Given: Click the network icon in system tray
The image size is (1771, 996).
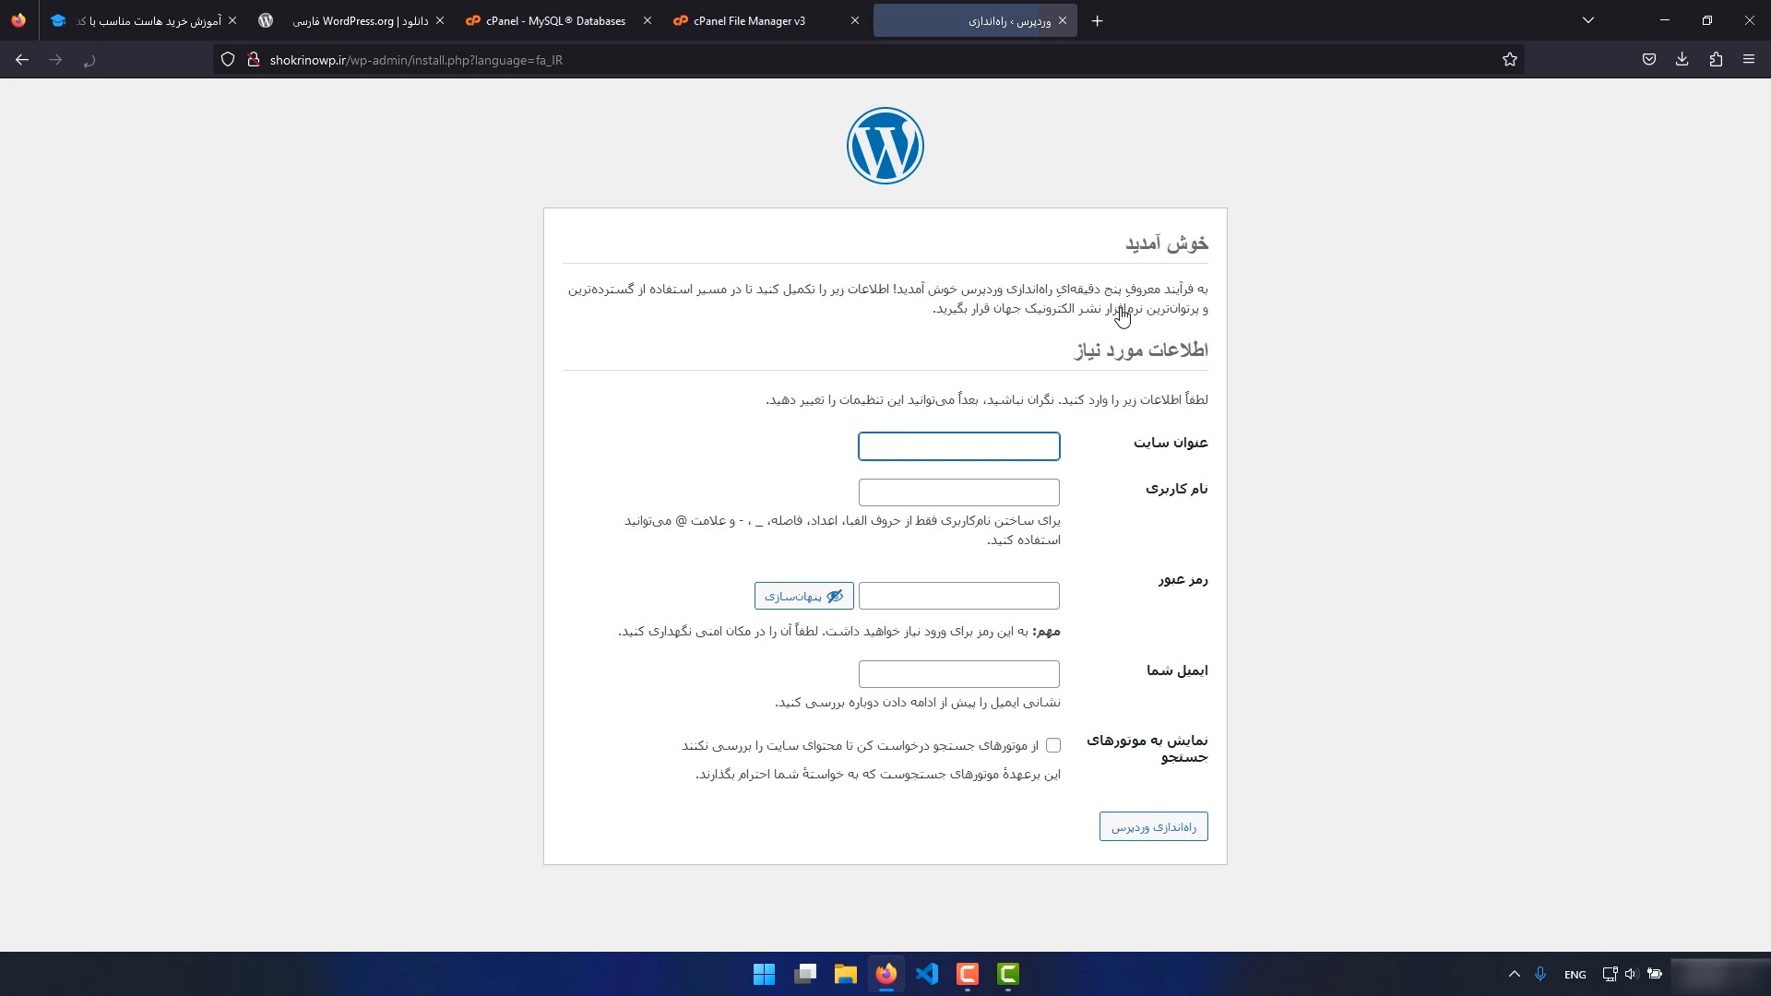Looking at the screenshot, I should tap(1610, 974).
